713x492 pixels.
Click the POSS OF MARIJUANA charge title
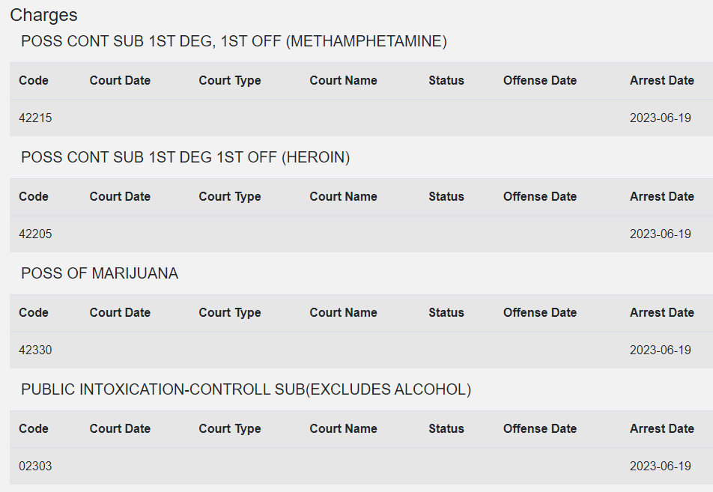pos(100,273)
